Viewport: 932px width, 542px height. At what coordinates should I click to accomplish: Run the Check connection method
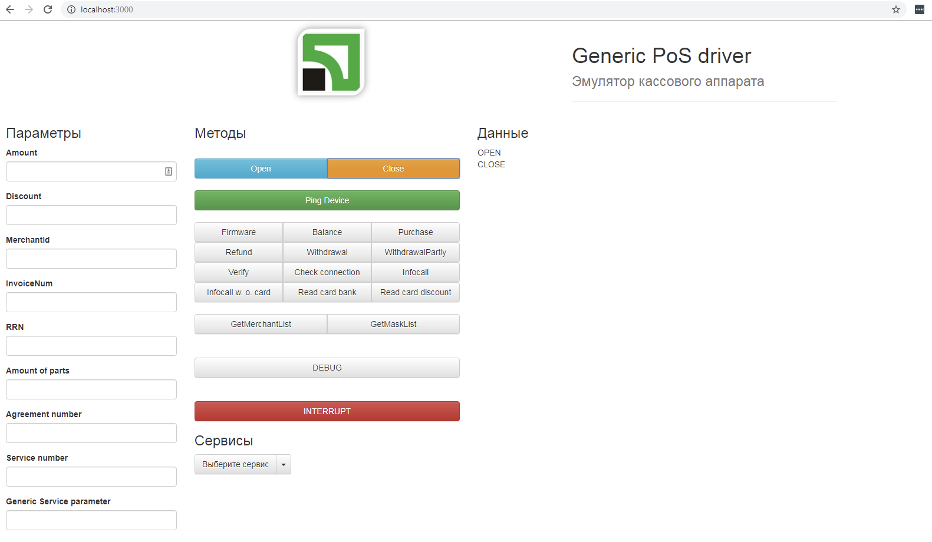click(x=327, y=272)
